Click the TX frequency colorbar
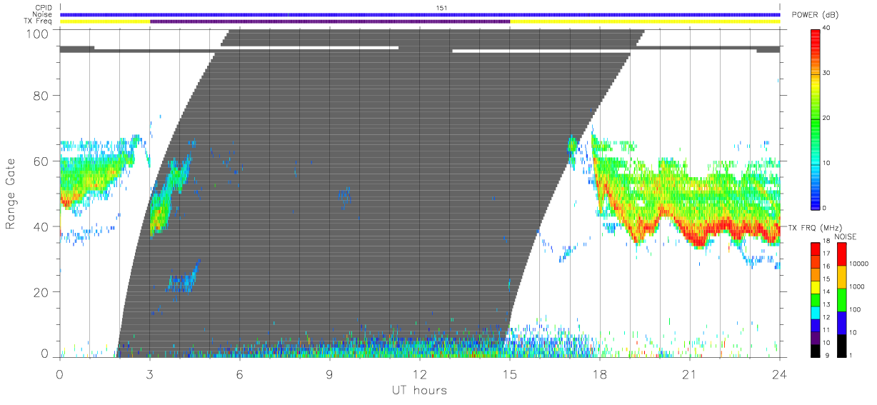The width and height of the screenshot is (877, 405). [816, 299]
